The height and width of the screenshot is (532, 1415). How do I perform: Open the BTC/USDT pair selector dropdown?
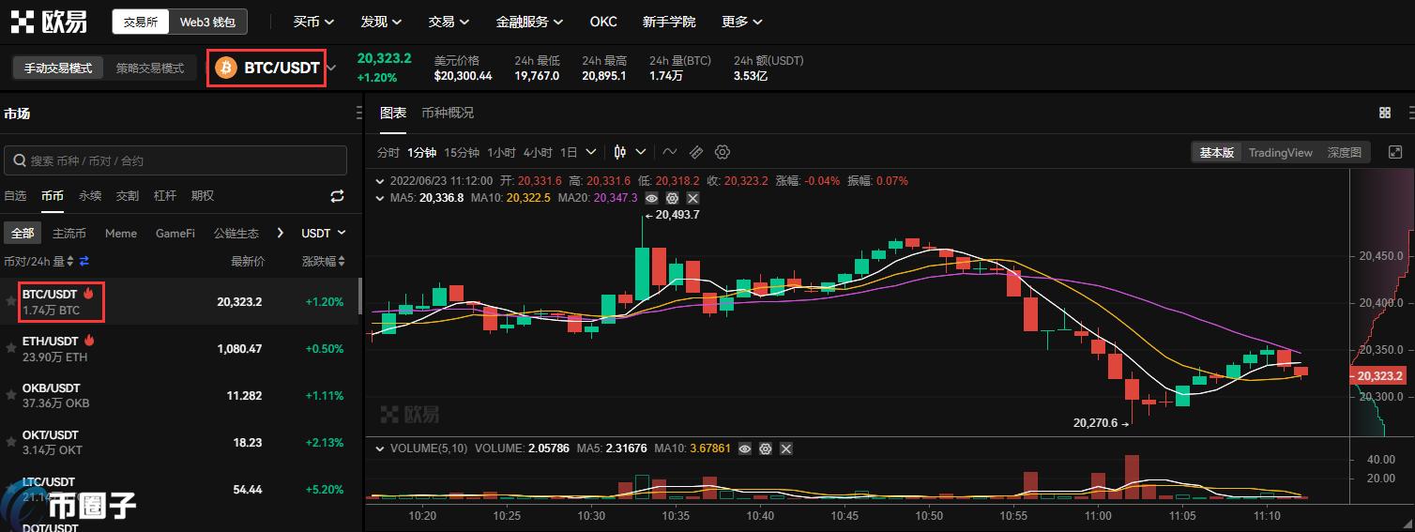coord(331,68)
